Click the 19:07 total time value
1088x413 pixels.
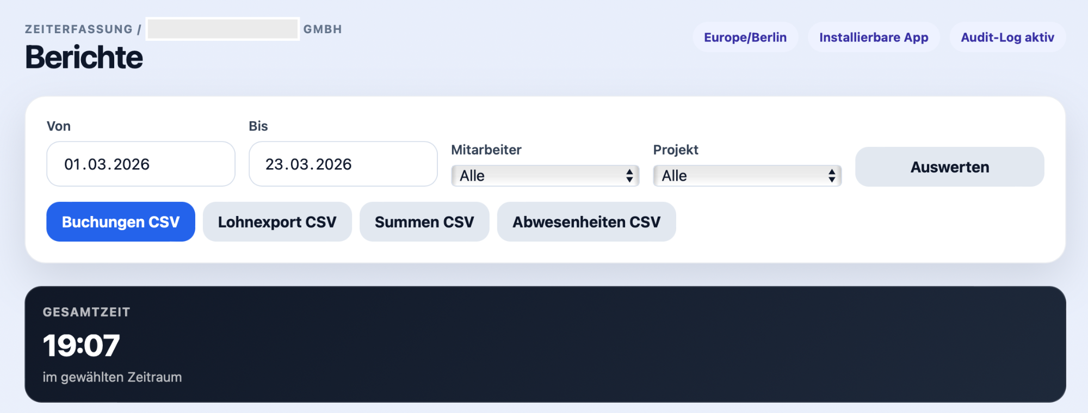[x=82, y=346]
